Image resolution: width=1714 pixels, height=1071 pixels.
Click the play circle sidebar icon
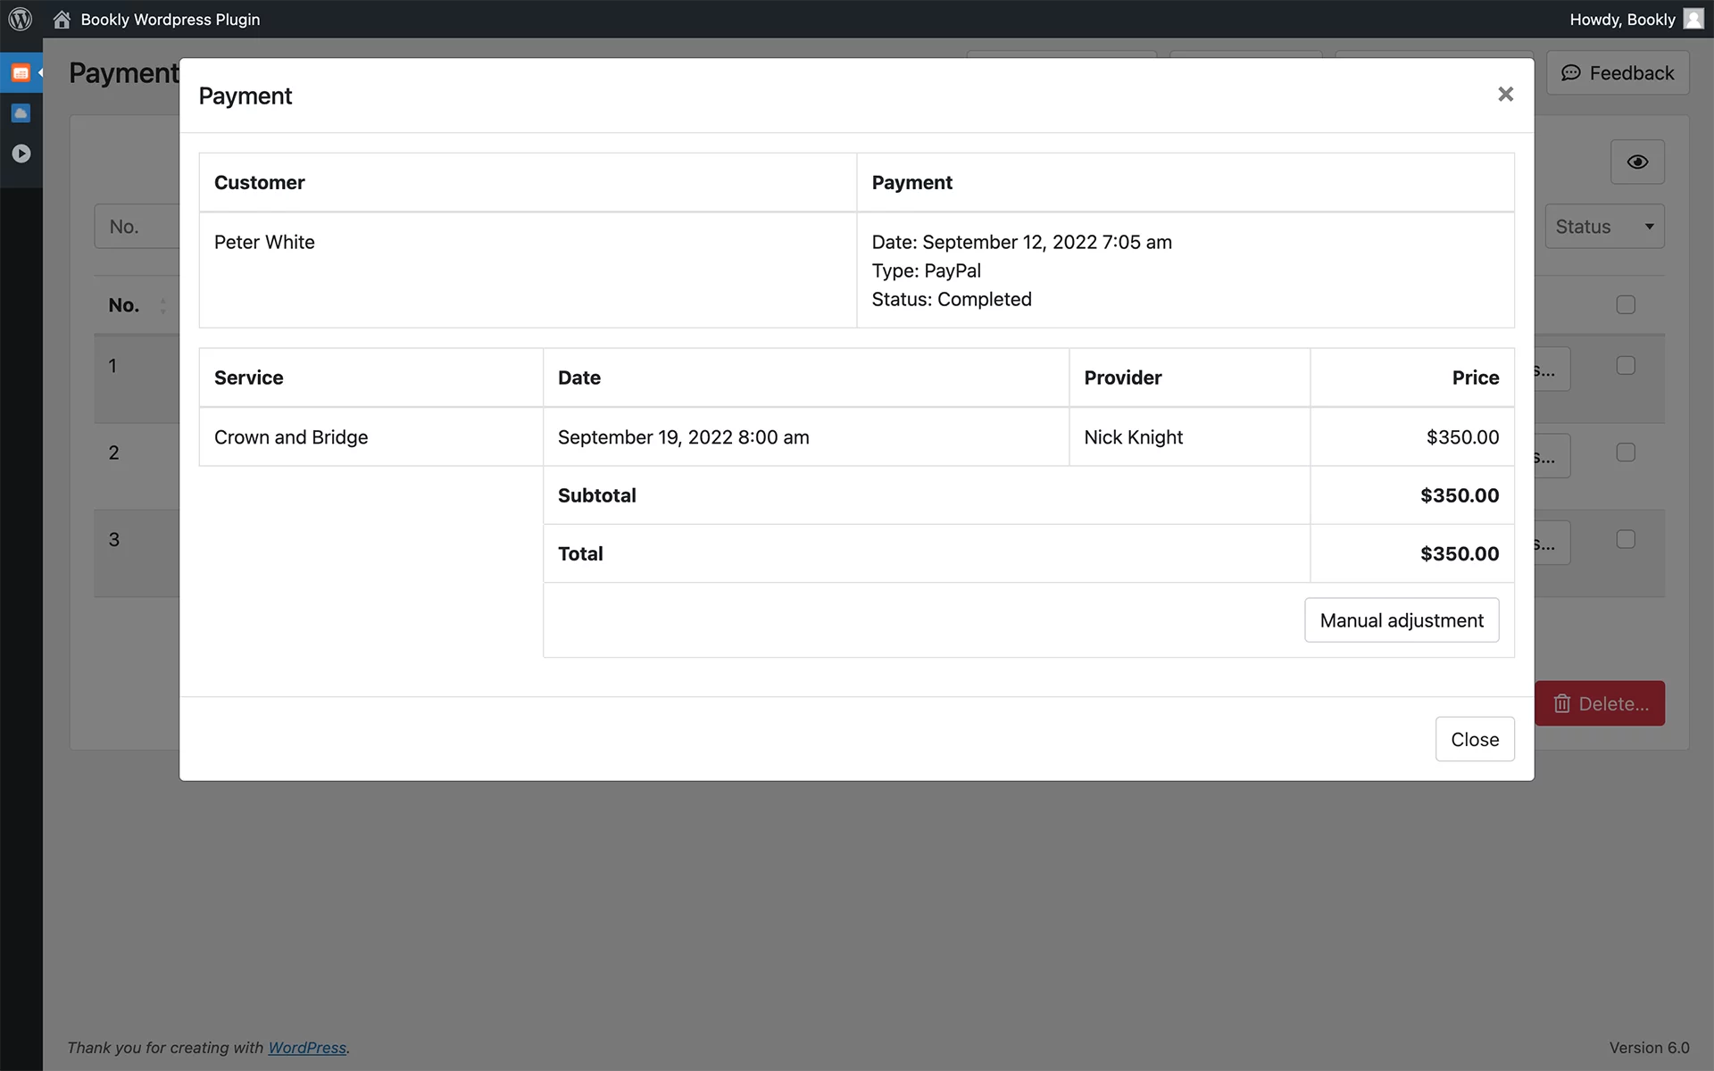[21, 154]
